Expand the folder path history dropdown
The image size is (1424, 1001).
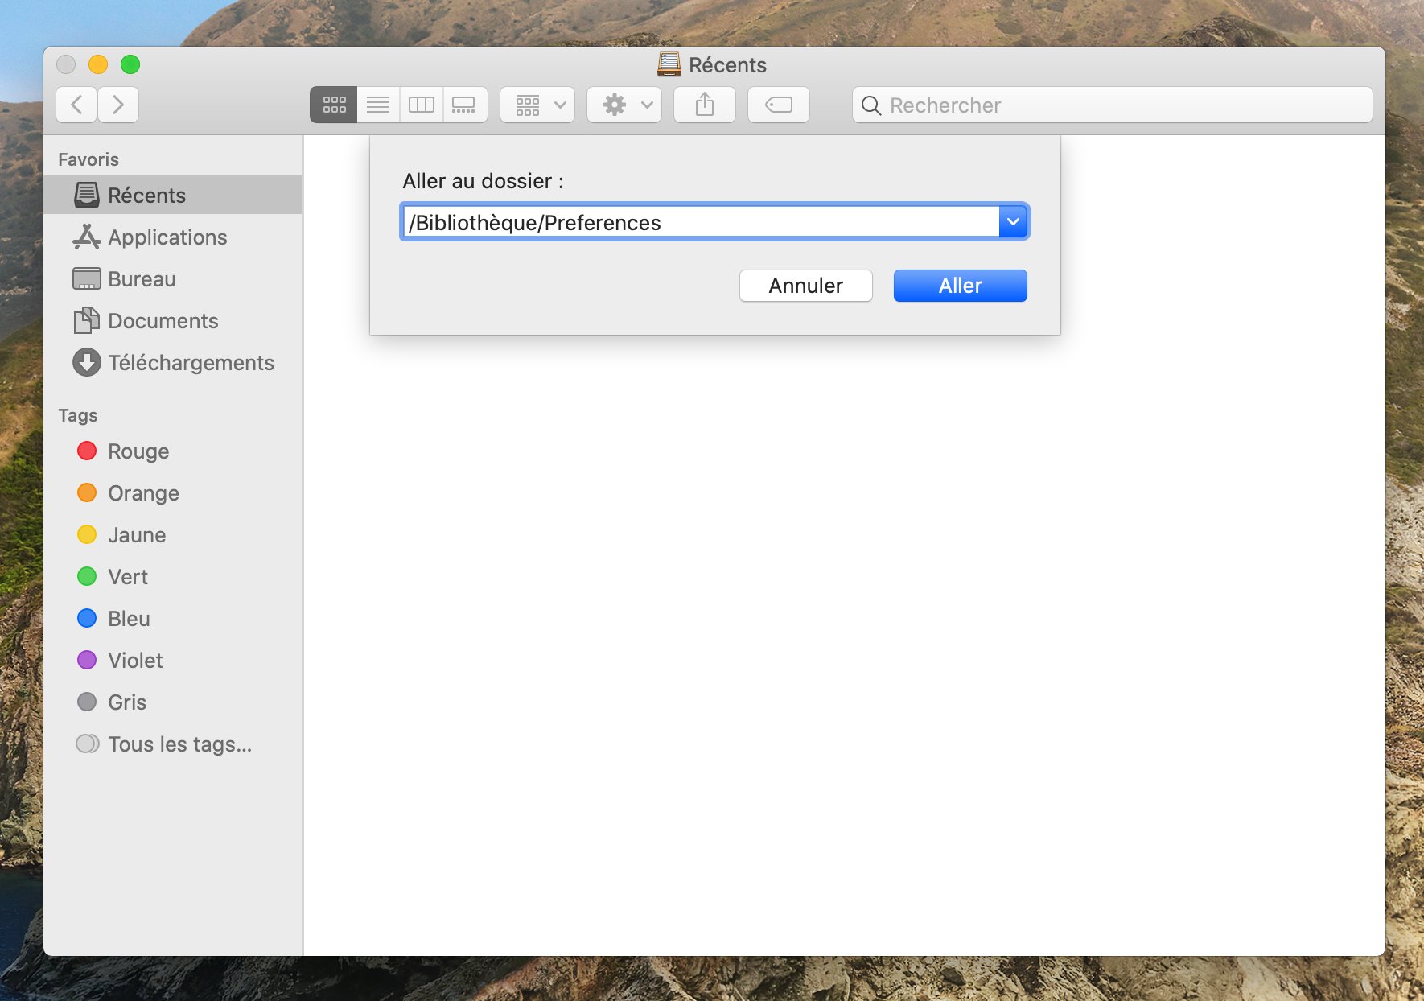click(1013, 221)
